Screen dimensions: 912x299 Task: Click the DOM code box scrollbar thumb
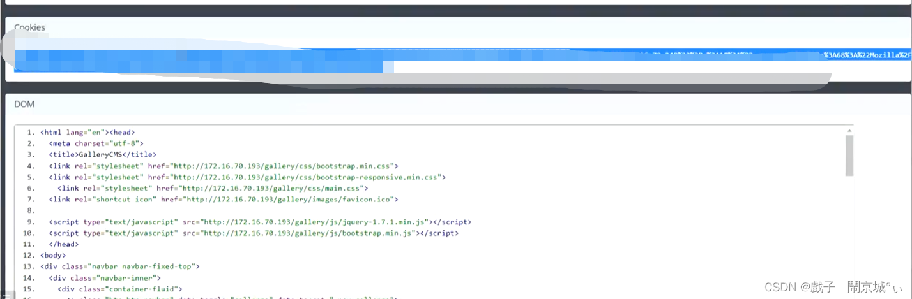click(x=849, y=155)
